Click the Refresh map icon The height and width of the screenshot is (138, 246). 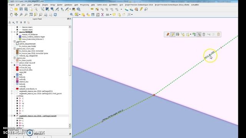tap(55, 15)
